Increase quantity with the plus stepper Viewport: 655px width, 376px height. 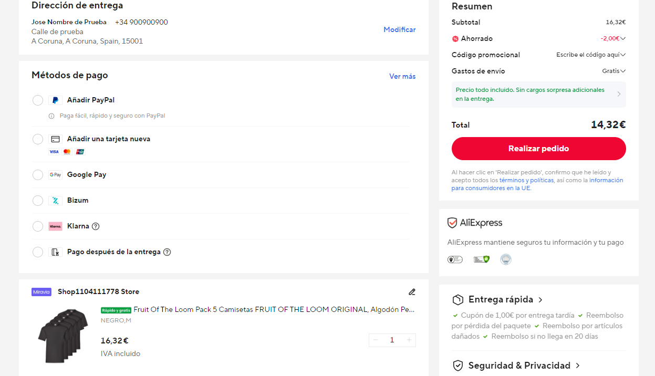point(409,340)
